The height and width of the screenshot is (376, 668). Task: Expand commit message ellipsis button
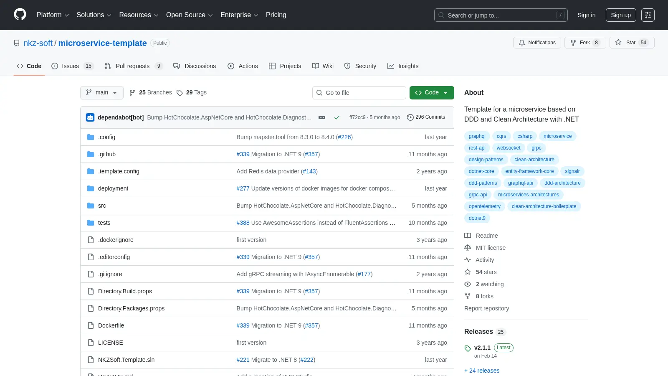322,117
